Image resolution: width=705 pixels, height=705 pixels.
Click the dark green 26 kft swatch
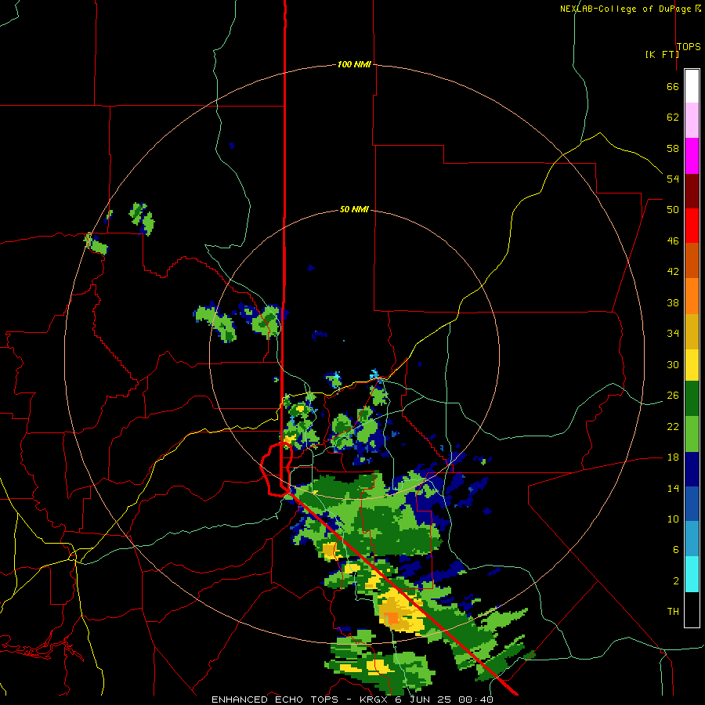[x=692, y=399]
